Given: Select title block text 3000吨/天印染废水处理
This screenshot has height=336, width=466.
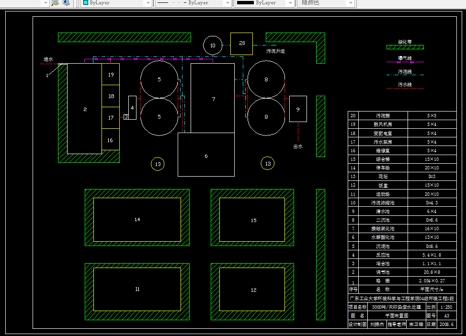Looking at the screenshot, I should (397, 307).
